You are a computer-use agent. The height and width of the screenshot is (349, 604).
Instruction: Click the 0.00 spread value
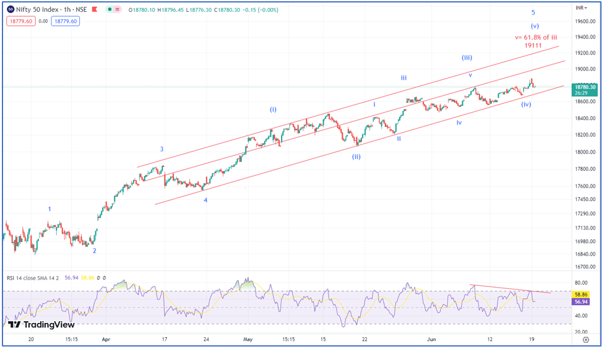pos(43,21)
